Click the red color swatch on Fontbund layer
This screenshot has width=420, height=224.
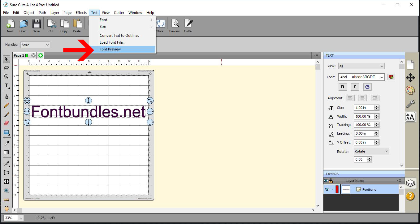pos(337,189)
